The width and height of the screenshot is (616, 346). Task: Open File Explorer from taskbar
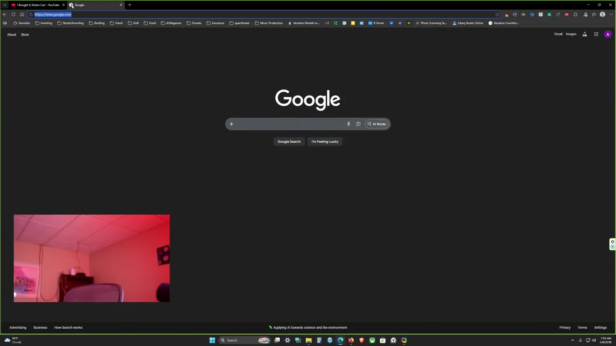coord(308,340)
